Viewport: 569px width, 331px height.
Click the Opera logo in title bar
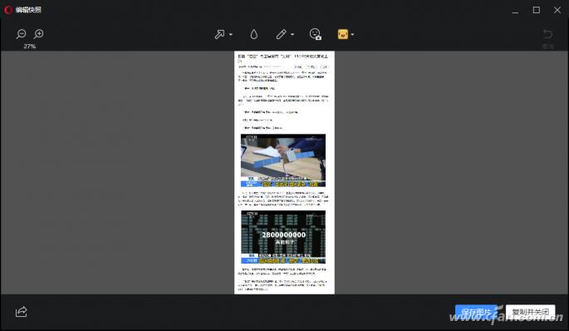tap(8, 10)
